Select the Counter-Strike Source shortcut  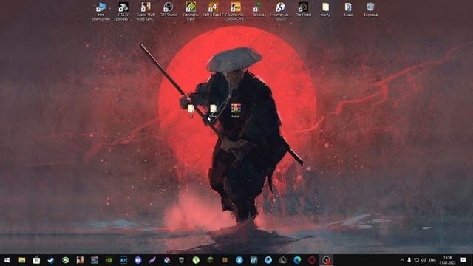(x=280, y=12)
